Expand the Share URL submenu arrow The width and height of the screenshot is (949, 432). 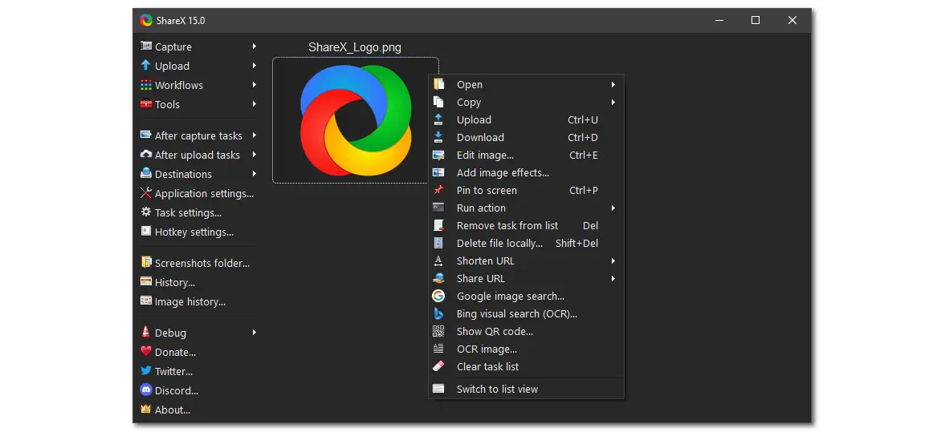point(613,279)
